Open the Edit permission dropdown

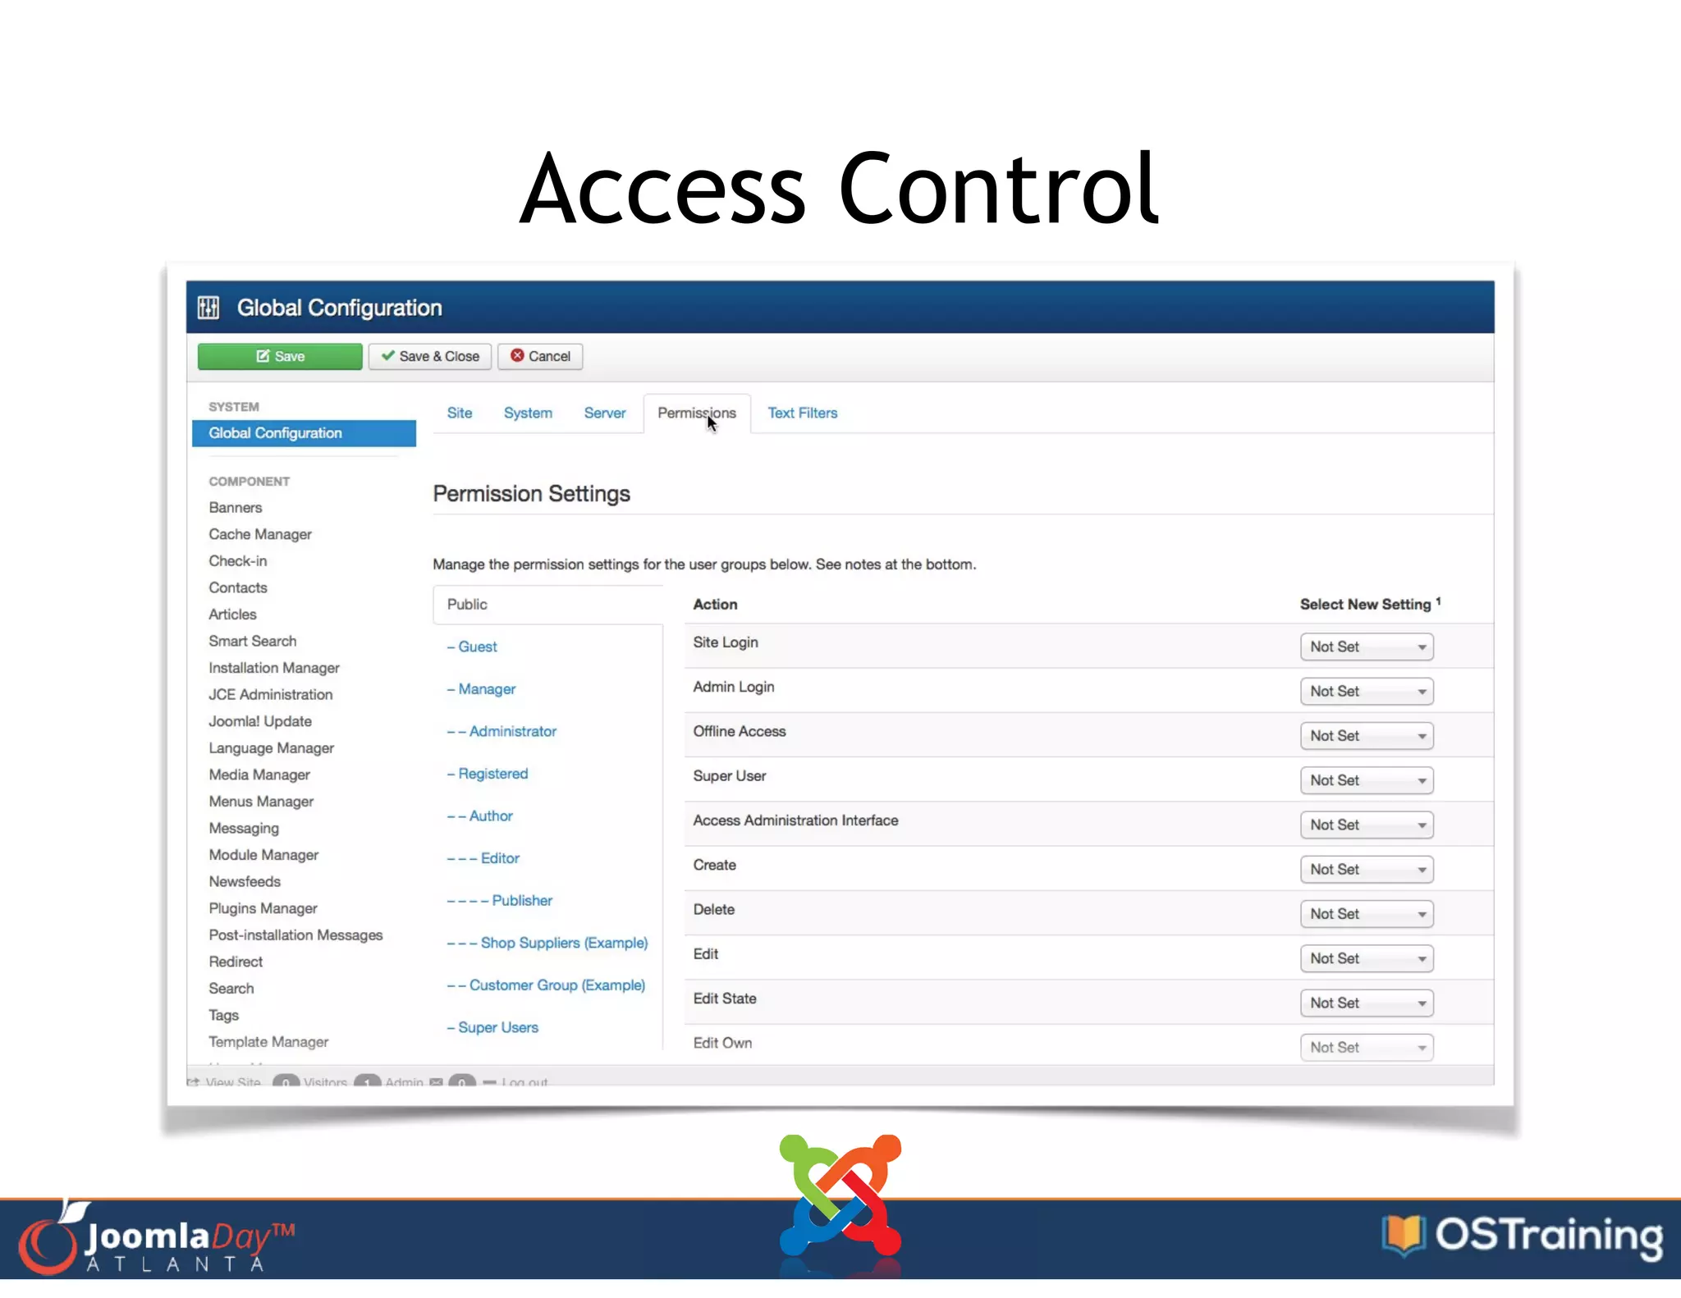click(x=1367, y=958)
